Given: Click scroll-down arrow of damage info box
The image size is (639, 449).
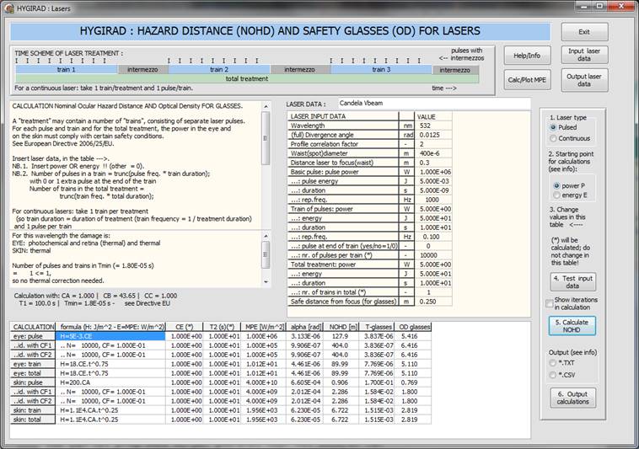Looking at the screenshot, I should [266, 281].
